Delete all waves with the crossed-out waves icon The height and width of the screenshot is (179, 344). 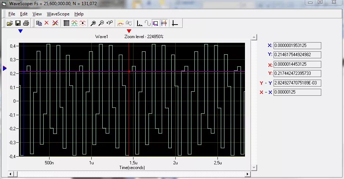(55, 23)
